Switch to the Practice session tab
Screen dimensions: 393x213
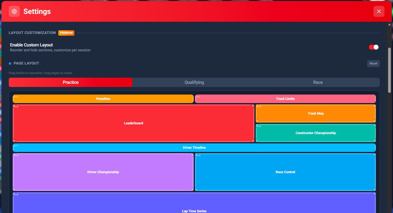point(71,82)
